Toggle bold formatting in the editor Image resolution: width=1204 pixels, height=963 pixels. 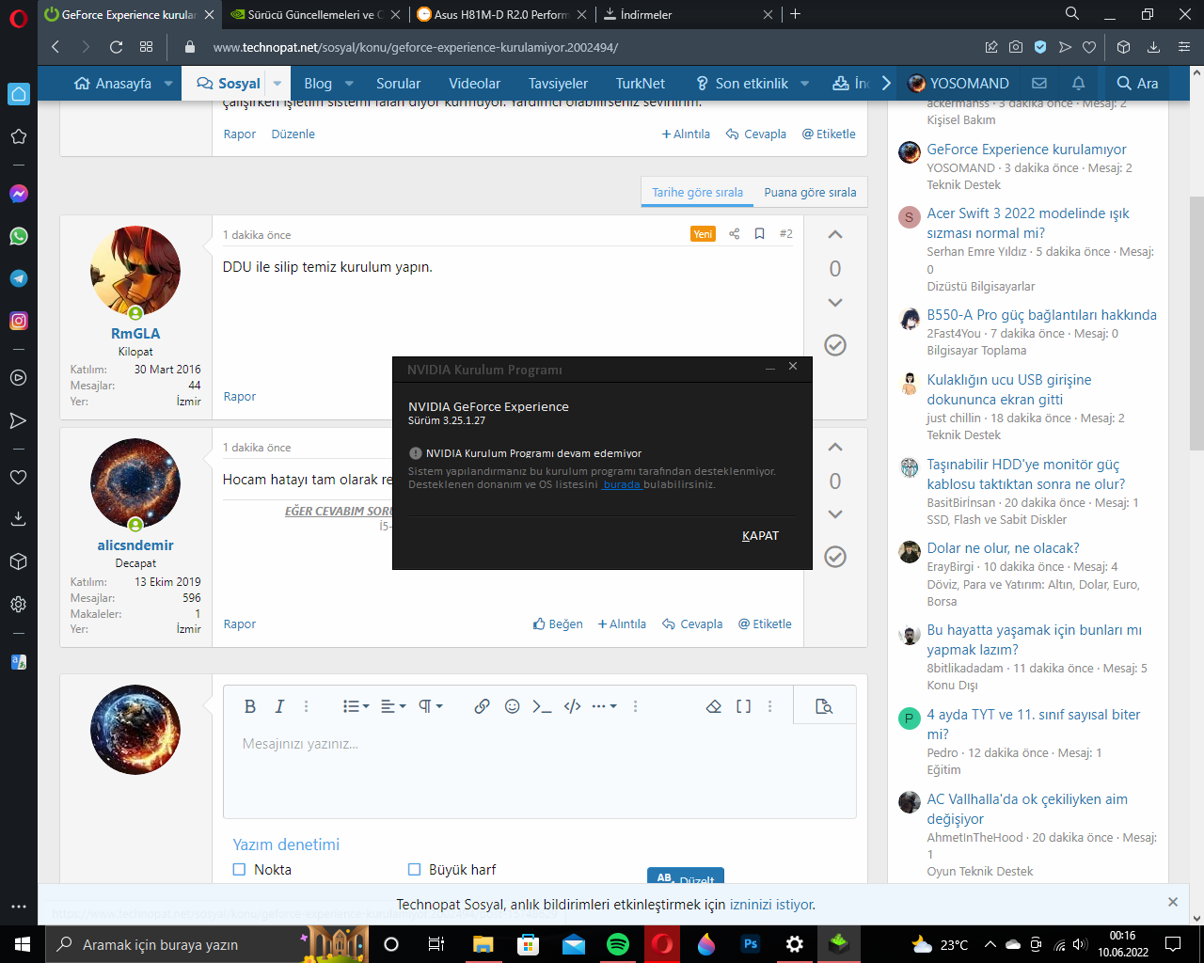249,706
